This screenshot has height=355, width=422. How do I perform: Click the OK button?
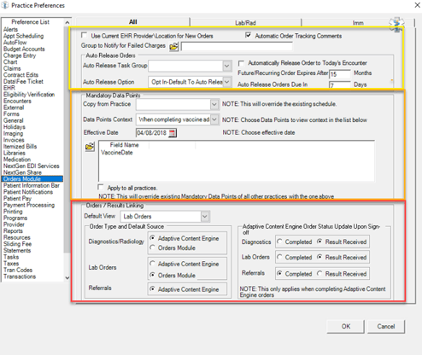(x=346, y=326)
